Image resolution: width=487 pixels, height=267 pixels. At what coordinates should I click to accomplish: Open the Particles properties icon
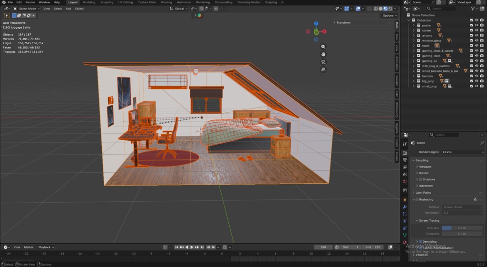[x=405, y=214]
